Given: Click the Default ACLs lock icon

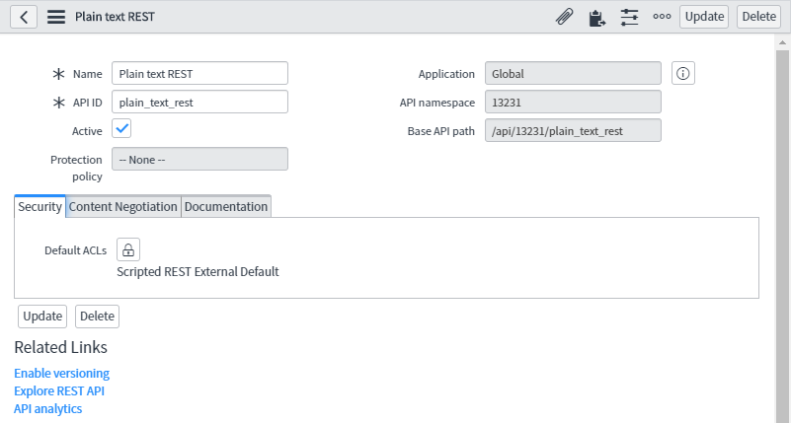Looking at the screenshot, I should [x=129, y=249].
